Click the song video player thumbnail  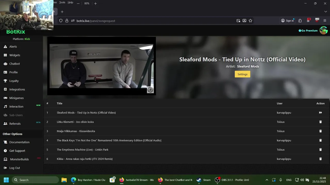coord(102,66)
